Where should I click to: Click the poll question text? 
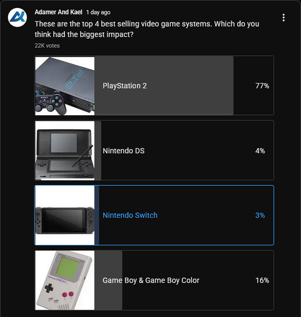point(147,29)
